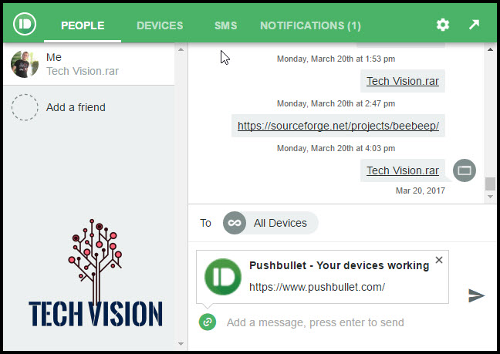Click the Pushbullet logo in header
Screen dimensions: 500x354
point(25,24)
